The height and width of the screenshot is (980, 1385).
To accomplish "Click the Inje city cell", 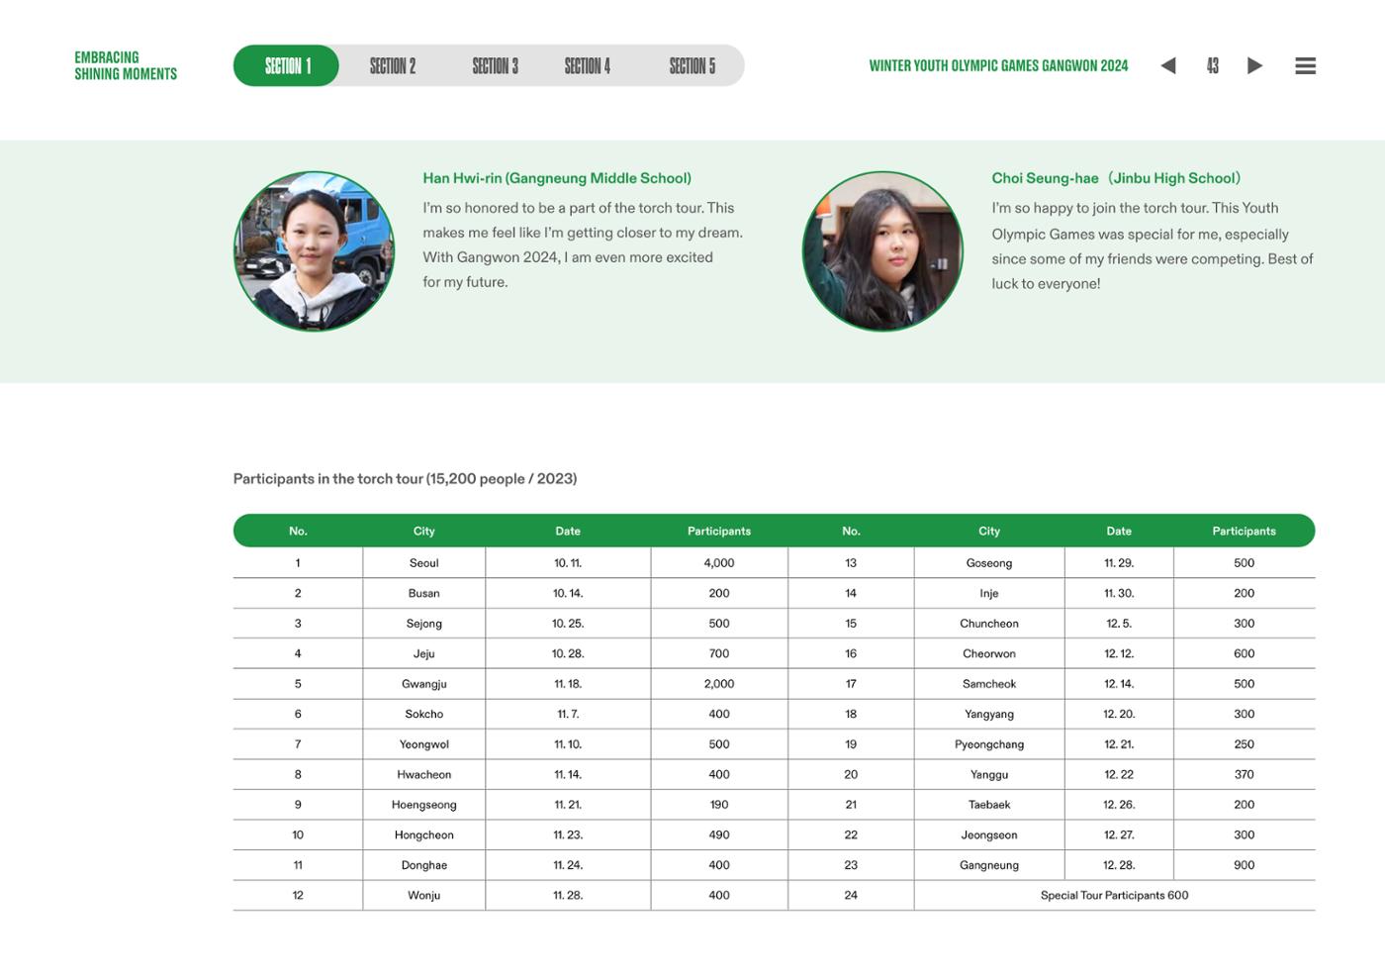I will (989, 593).
